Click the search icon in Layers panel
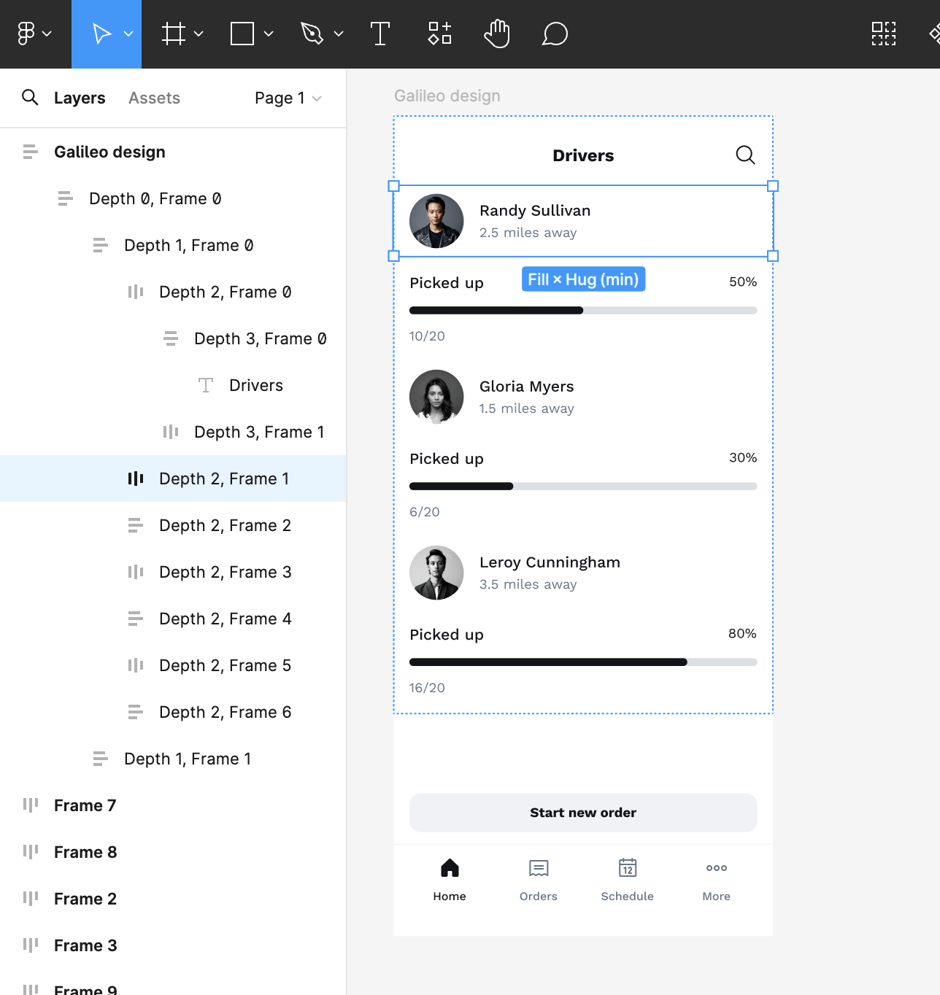Image resolution: width=940 pixels, height=995 pixels. [x=30, y=97]
